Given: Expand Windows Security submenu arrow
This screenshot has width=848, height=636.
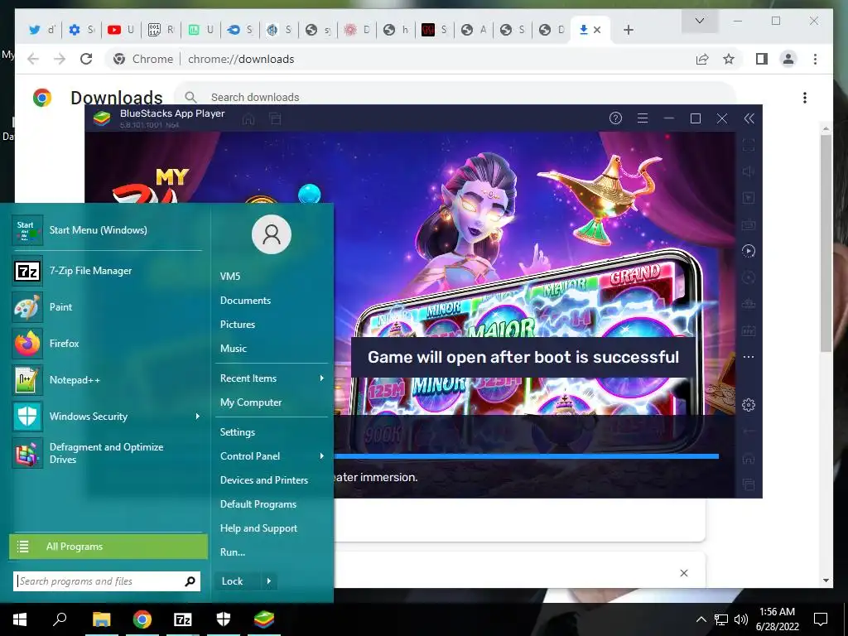Looking at the screenshot, I should [x=197, y=416].
